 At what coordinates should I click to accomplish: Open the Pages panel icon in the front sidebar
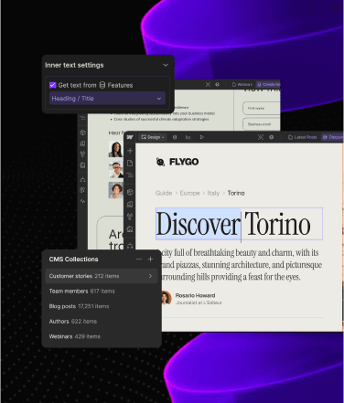pos(130,163)
